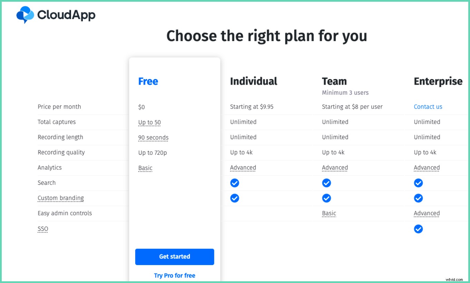470x283 pixels.
Task: Open the Try Pro for free link
Action: click(175, 275)
